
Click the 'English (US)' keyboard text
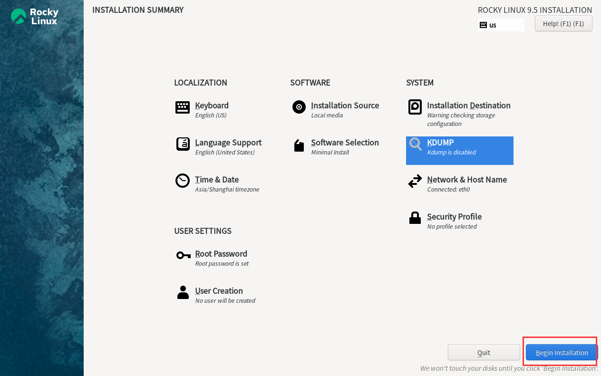211,116
